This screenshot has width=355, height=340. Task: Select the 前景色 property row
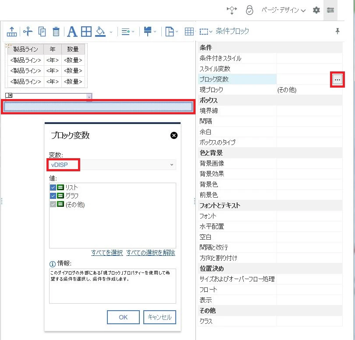point(270,195)
